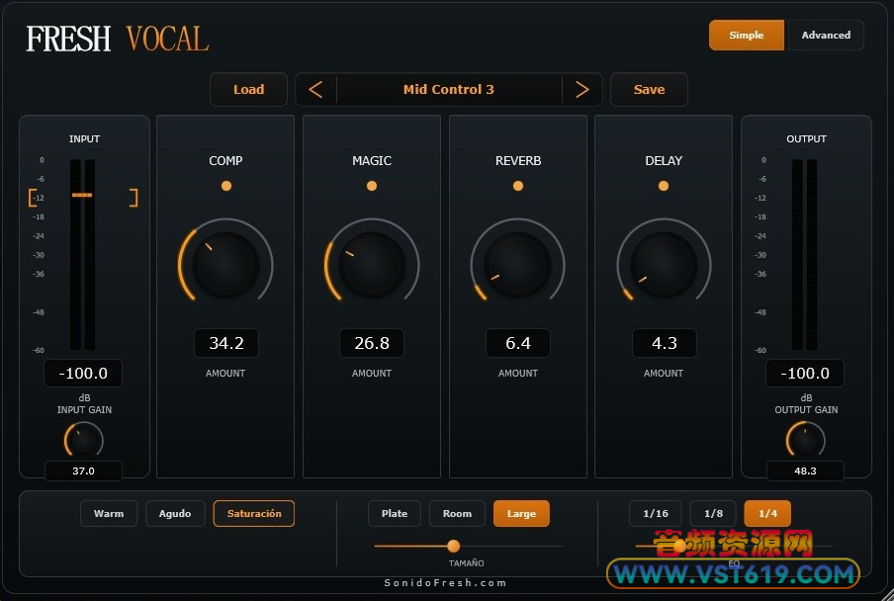Click the Output Gain knob

coord(806,440)
